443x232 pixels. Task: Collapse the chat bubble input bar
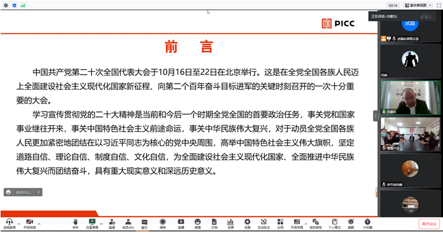(39, 192)
